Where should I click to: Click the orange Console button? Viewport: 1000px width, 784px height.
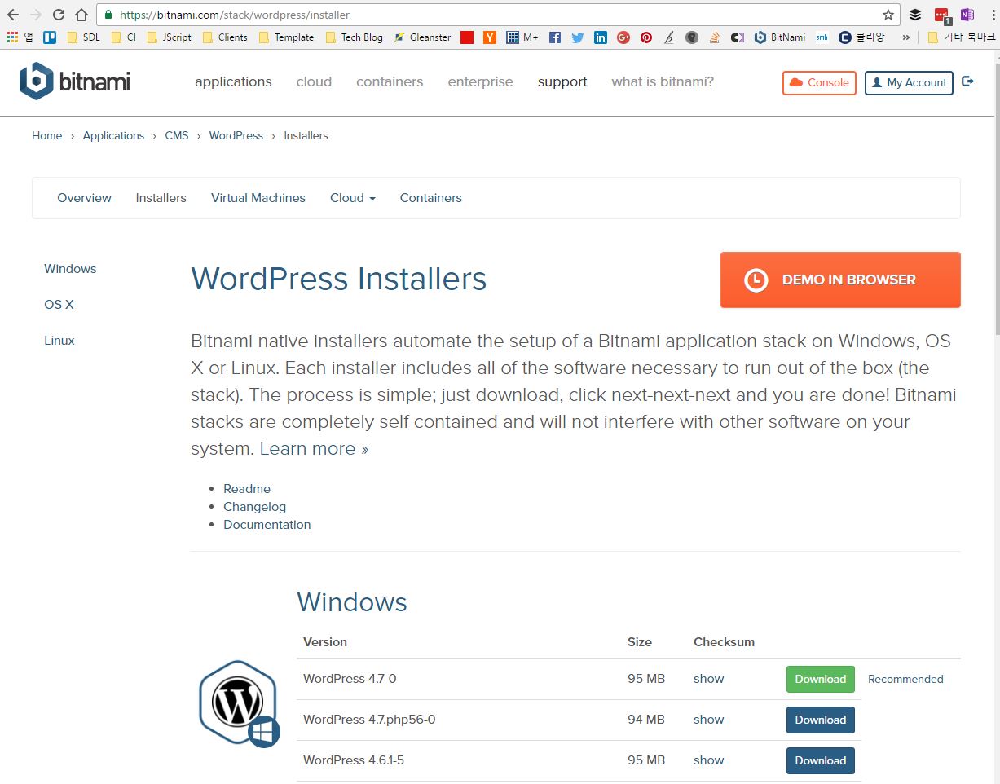(819, 82)
